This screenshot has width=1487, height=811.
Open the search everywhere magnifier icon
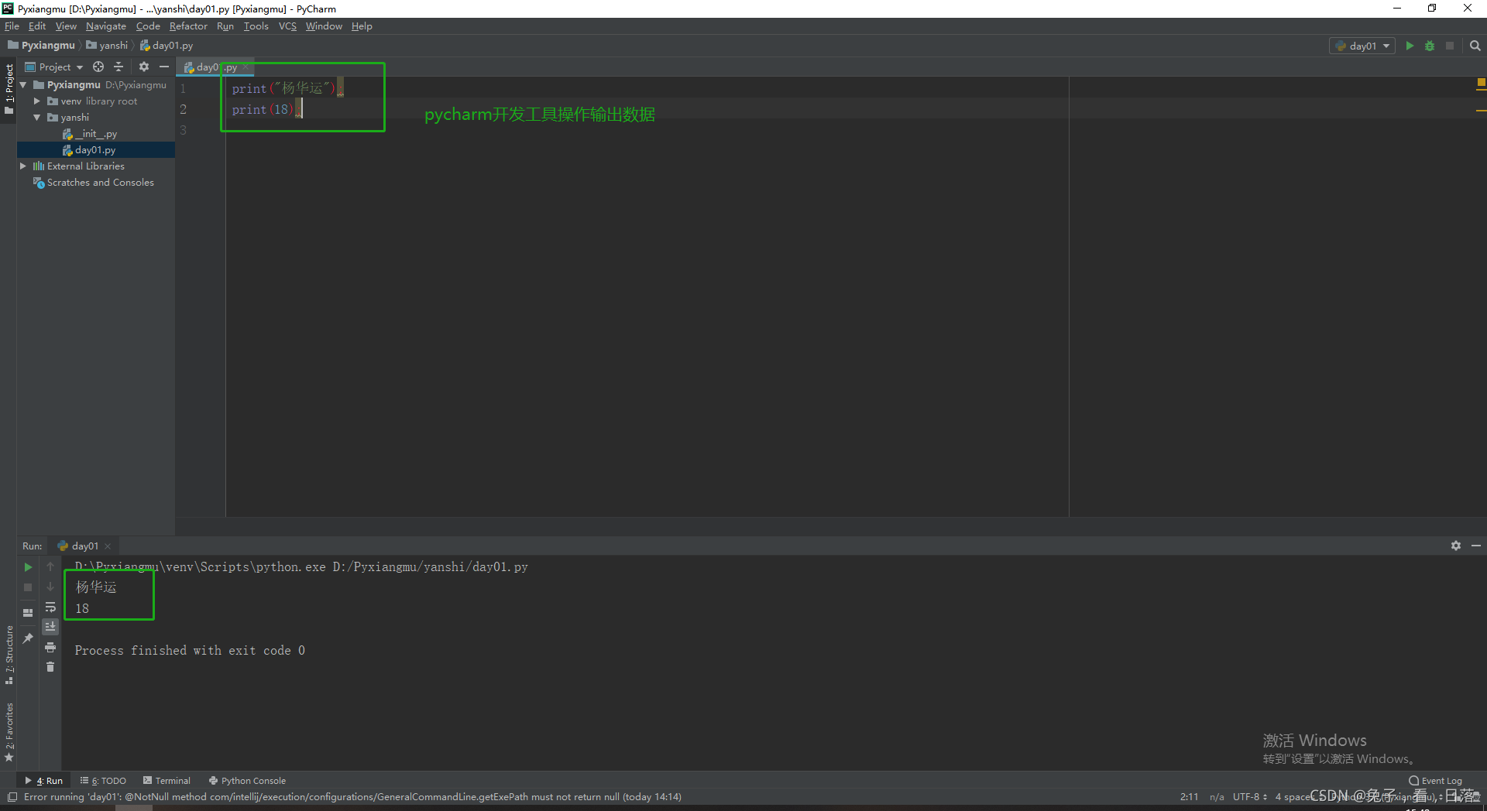pyautogui.click(x=1474, y=46)
